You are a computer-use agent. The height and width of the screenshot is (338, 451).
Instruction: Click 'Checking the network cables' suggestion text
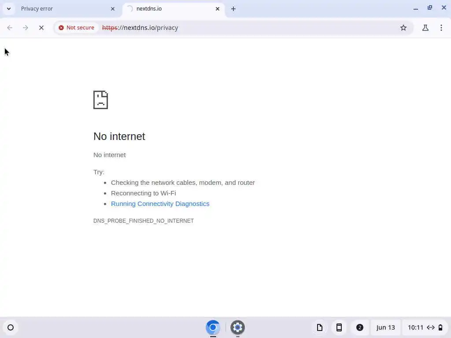(x=183, y=183)
